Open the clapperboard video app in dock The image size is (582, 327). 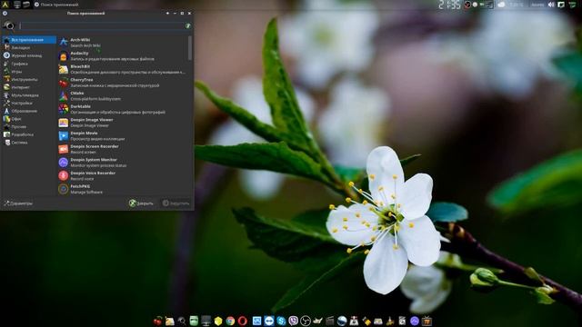[329, 321]
